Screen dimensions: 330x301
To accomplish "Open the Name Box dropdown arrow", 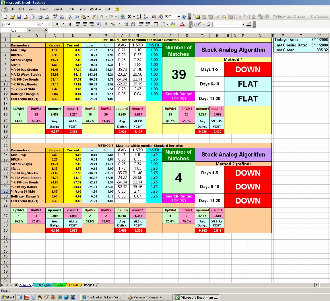I will pyautogui.click(x=29, y=30).
